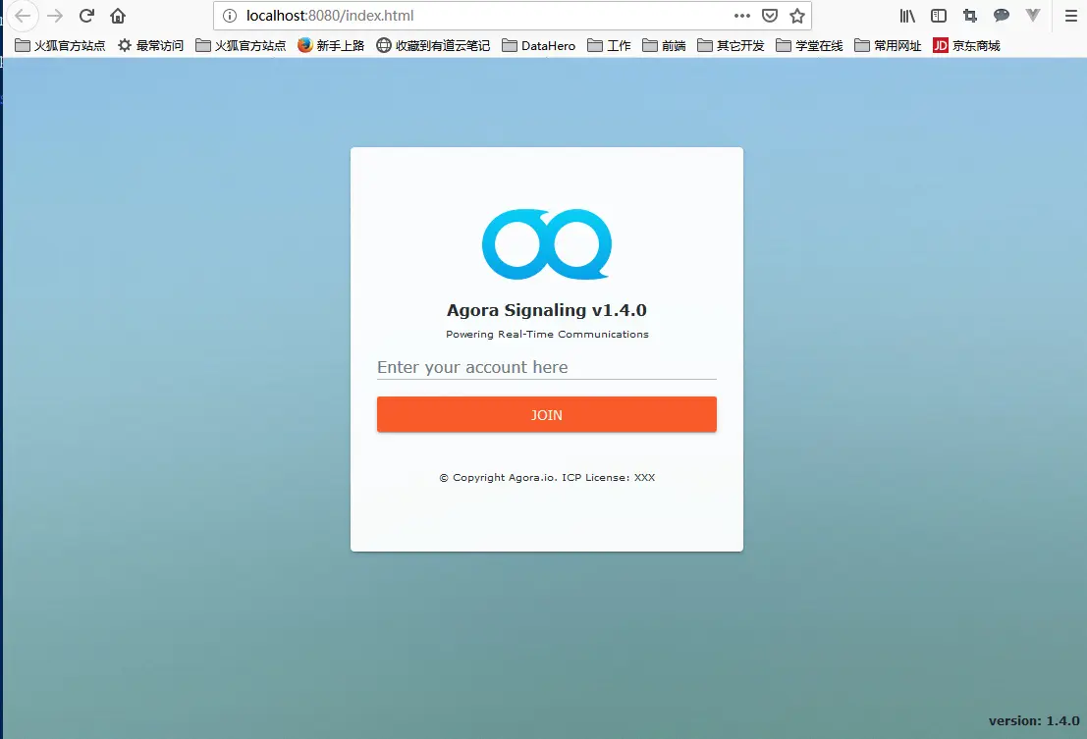Open the 最常访问 gear bookmark
1087x739 pixels.
pos(150,46)
